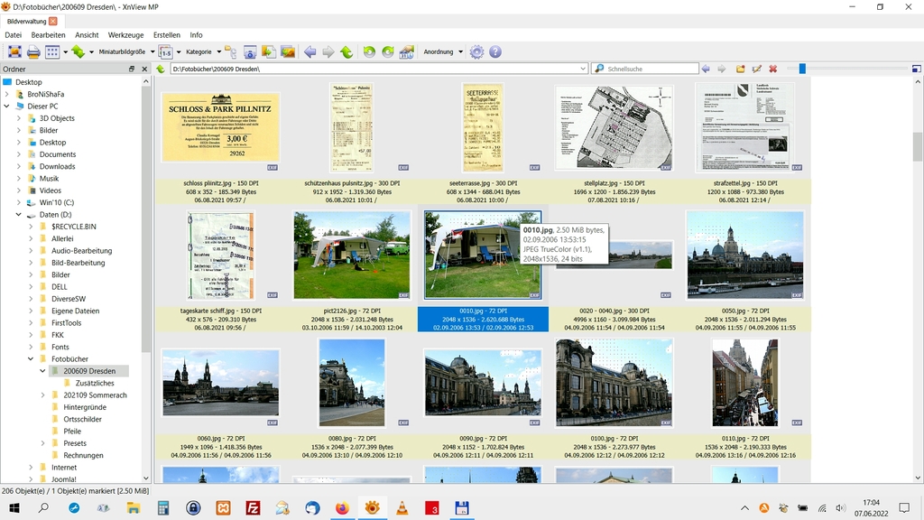Screen dimensions: 924x520
Task: Rotate image left using the counterclockwise icon
Action: point(369,52)
